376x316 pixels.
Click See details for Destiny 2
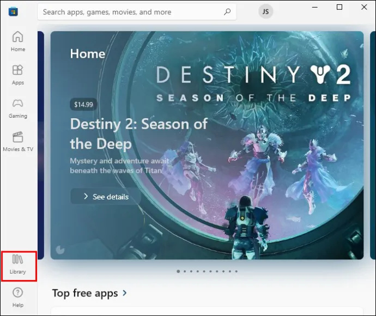pos(106,197)
